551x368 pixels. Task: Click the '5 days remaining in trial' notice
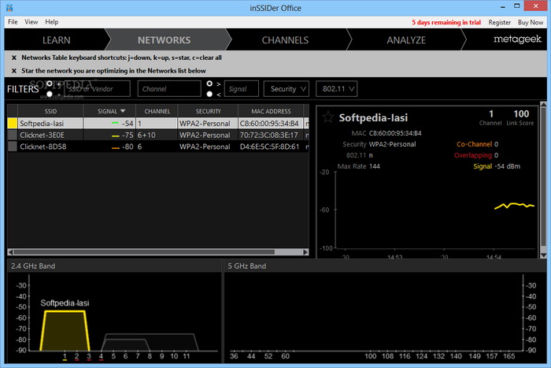[446, 22]
